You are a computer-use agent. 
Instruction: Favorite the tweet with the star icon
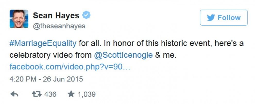click(71, 94)
